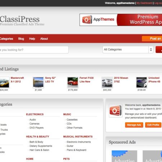The image size is (162, 162).
Task: Select the Other Formats subcategory
Action: point(75,128)
